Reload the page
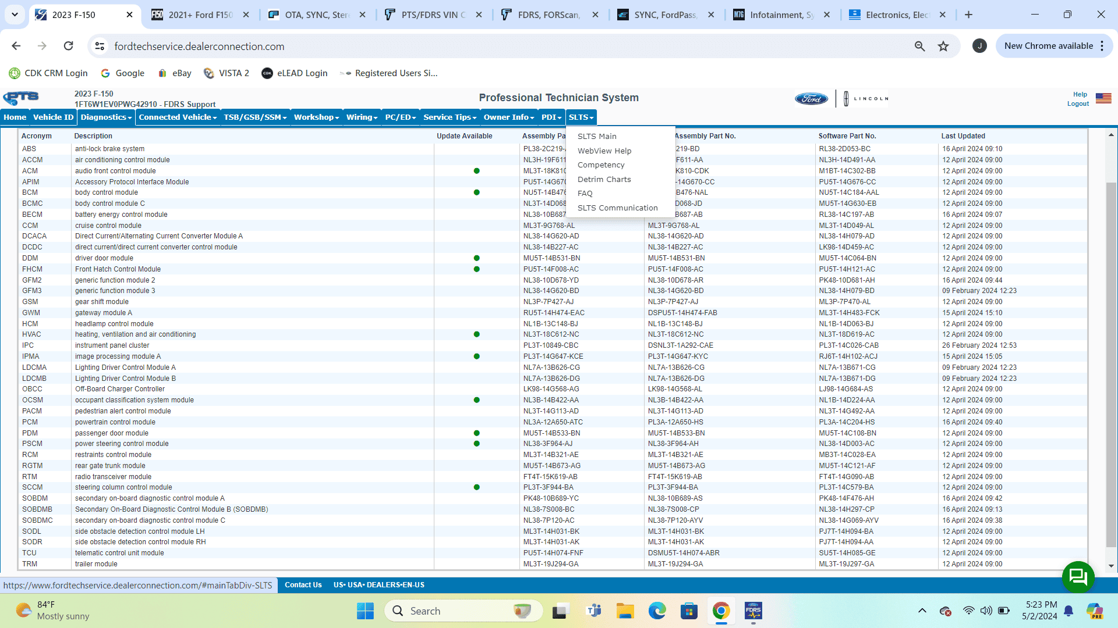 (69, 46)
